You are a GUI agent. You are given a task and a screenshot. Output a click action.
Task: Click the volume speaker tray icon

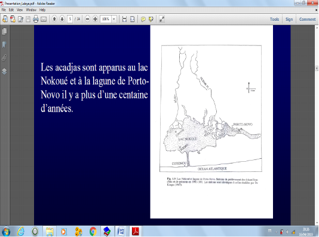click(x=287, y=232)
